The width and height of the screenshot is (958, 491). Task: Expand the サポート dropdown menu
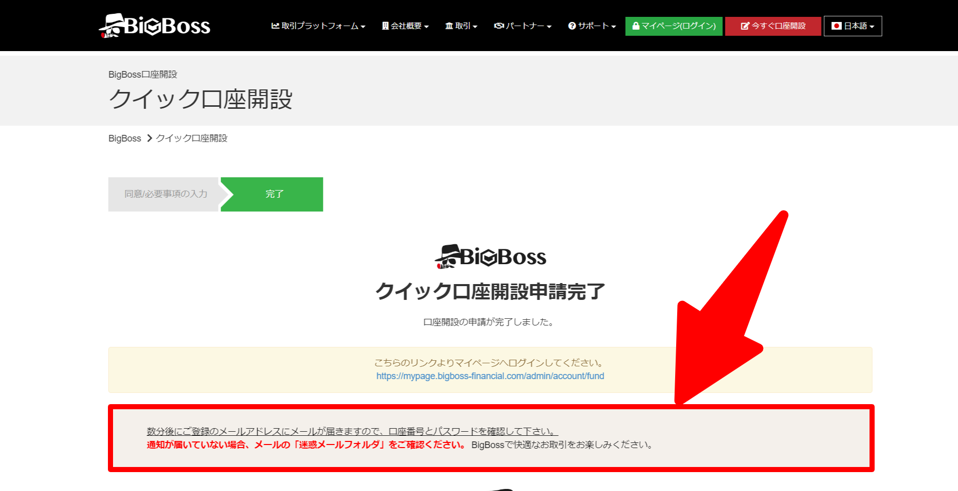592,26
